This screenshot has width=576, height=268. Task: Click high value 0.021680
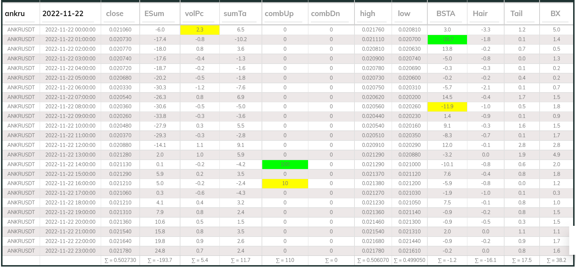pos(373,241)
